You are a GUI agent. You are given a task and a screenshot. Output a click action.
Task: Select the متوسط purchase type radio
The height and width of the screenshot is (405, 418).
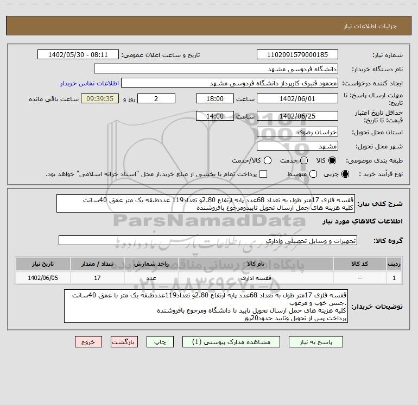click(313, 174)
